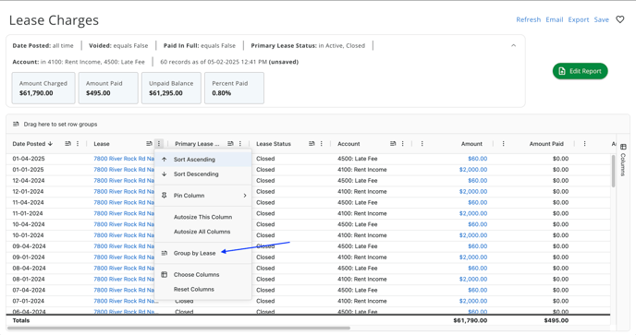
Task: Click the table's vertical scrollbar thumb
Action: (613, 171)
